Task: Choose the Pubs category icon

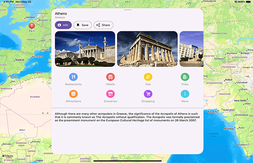Action: coord(185,77)
